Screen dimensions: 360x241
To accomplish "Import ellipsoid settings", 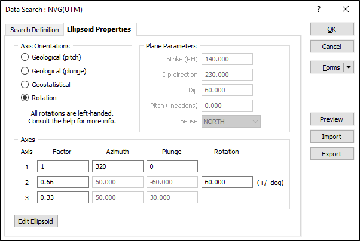I will pos(331,137).
